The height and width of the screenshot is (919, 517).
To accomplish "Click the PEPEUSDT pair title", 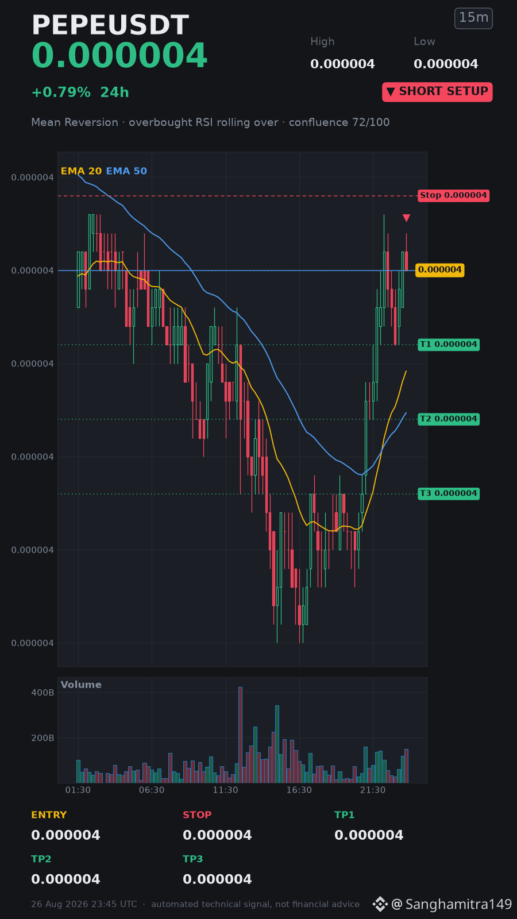I will coord(110,25).
